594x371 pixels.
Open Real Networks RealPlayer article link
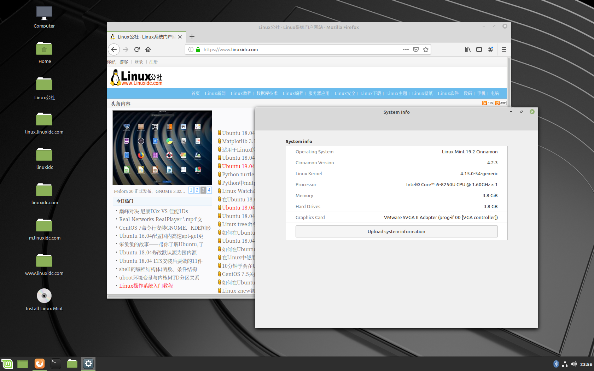pyautogui.click(x=161, y=219)
